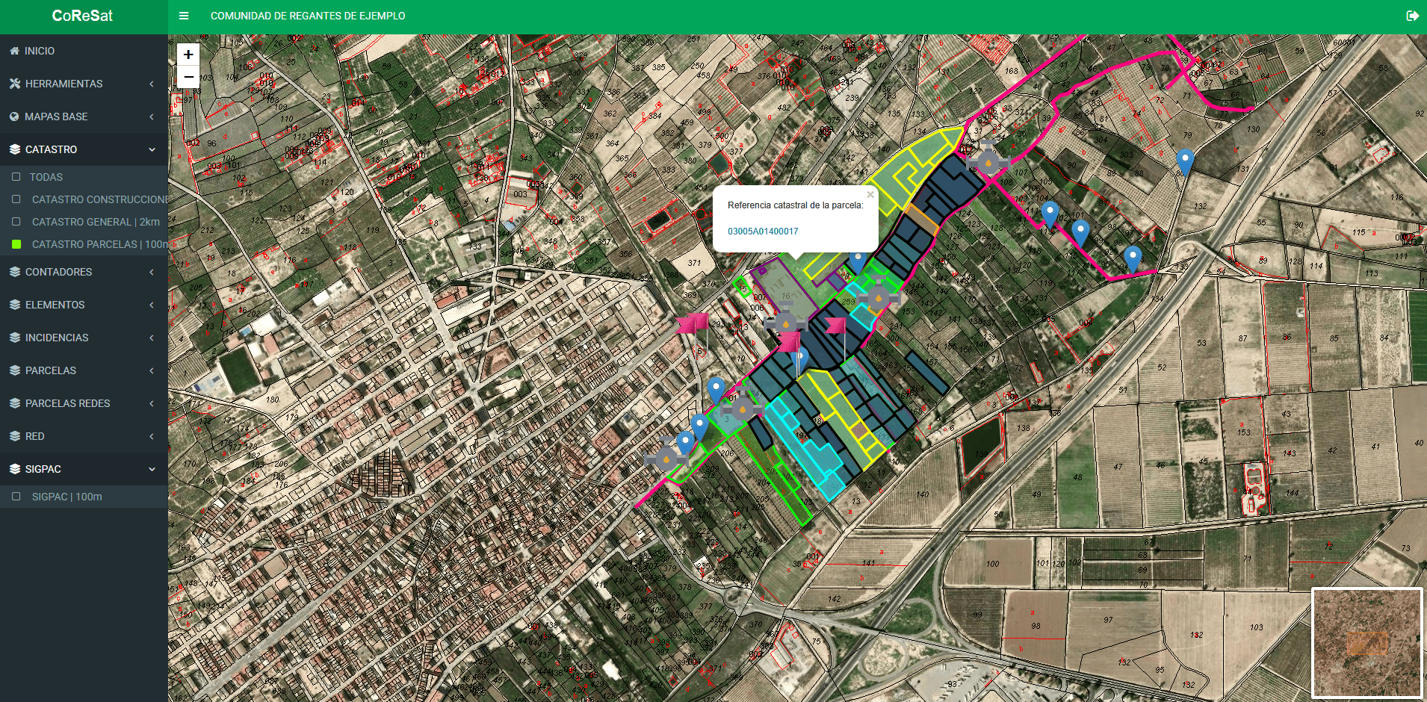The image size is (1427, 702).
Task: Click the Herramientas tools icon
Action: [15, 84]
